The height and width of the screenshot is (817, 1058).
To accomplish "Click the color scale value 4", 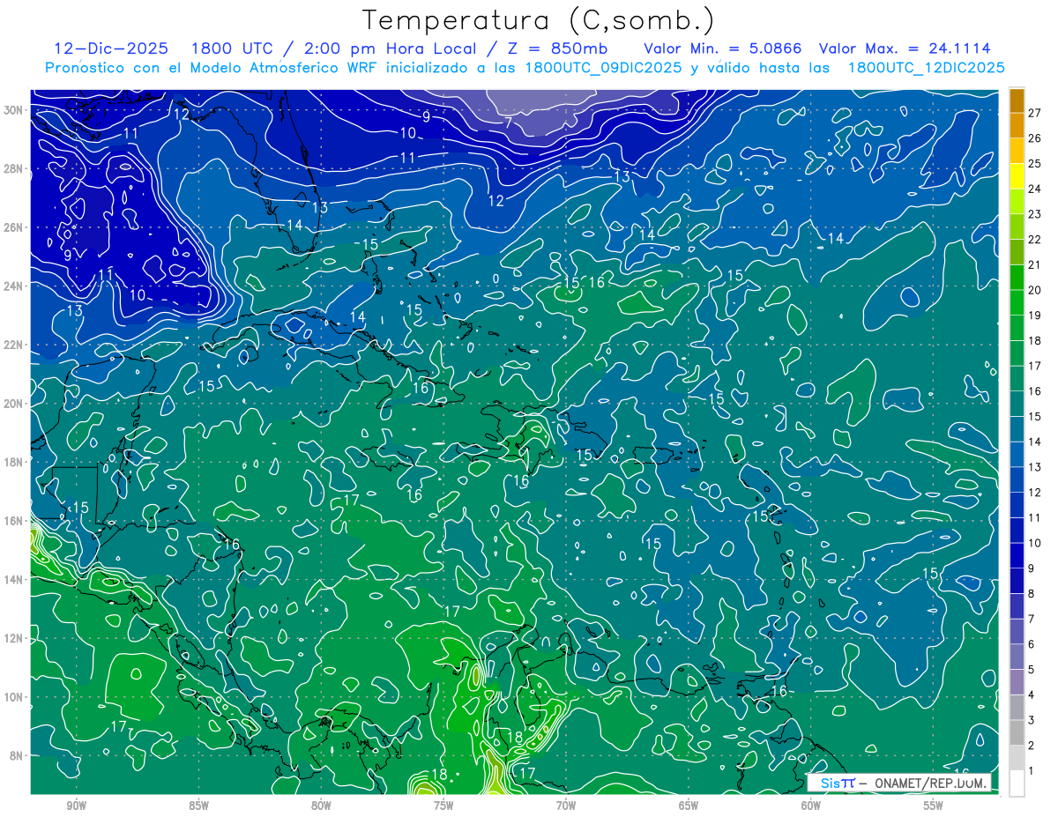I will [x=1032, y=695].
